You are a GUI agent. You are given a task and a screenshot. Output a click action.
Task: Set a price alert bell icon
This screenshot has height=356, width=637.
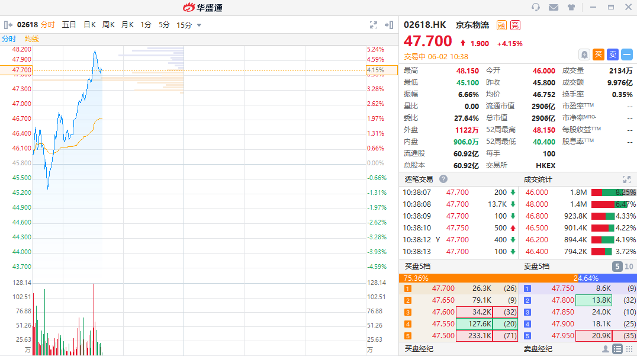click(584, 54)
